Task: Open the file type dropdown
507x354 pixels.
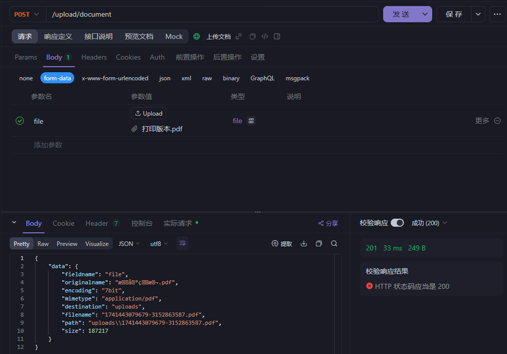Action: point(238,121)
